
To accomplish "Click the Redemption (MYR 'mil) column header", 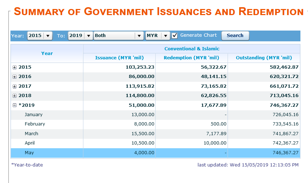I will (x=192, y=58).
